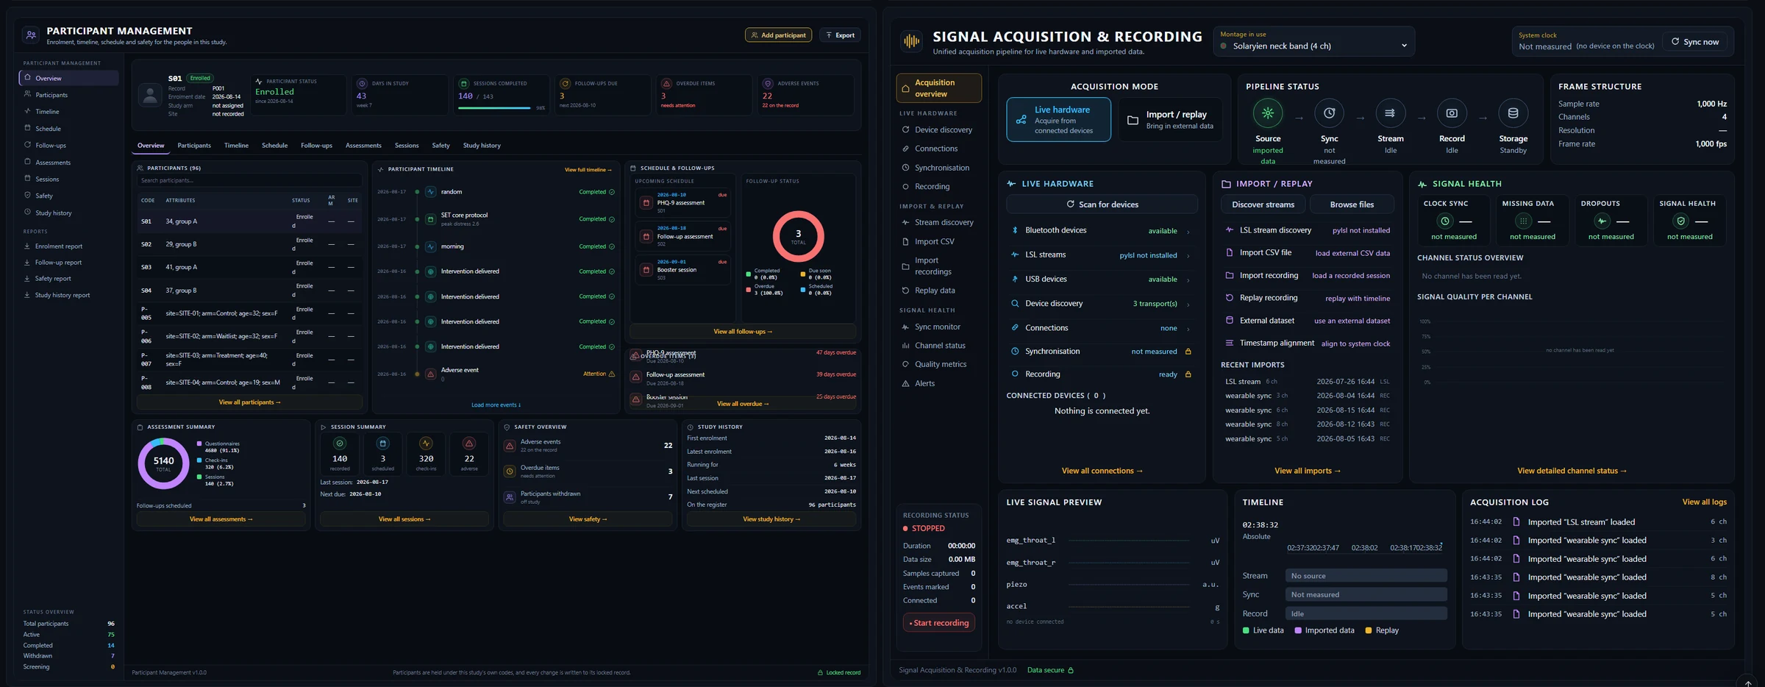Click the Search participants input field
The width and height of the screenshot is (1765, 687).
249,180
